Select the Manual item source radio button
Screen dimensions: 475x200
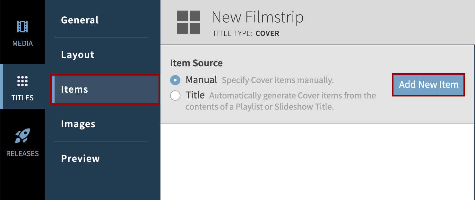[175, 80]
